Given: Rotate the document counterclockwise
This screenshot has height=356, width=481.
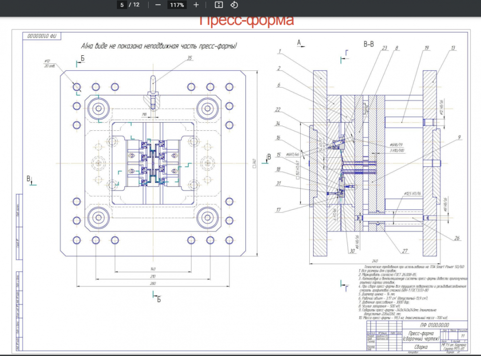Looking at the screenshot, I should (234, 5).
